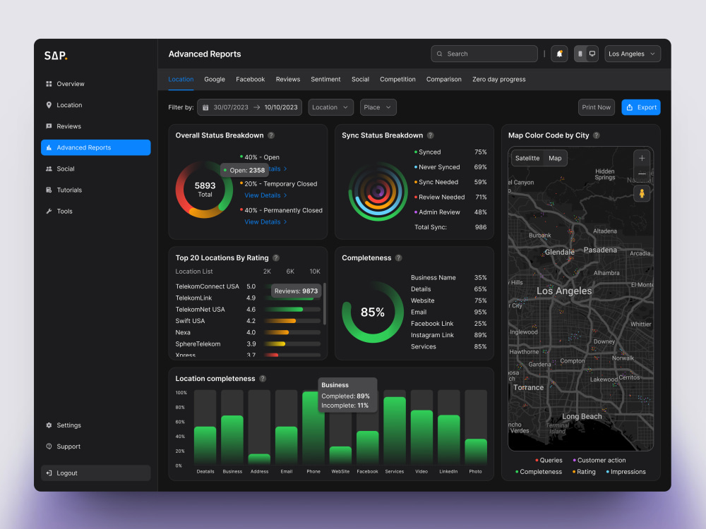Click the Top 20 Locations list scrollbar

coord(324,303)
